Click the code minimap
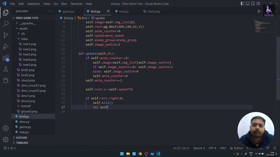The image size is (280, 157). (264, 26)
